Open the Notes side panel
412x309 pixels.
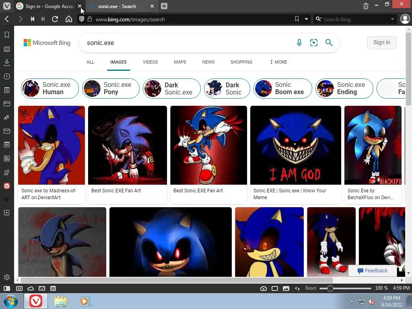coord(7,90)
